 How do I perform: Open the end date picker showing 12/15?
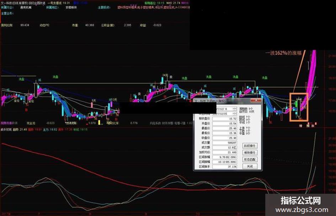click(x=225, y=114)
